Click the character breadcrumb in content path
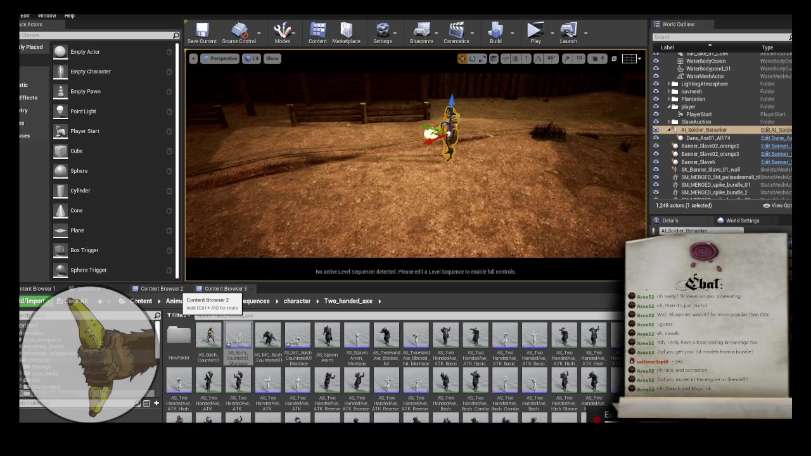The width and height of the screenshot is (811, 456). (297, 301)
